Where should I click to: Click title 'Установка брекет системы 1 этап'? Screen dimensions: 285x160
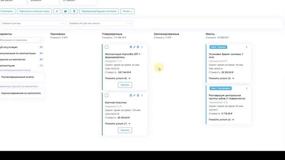pyautogui.click(x=226, y=56)
